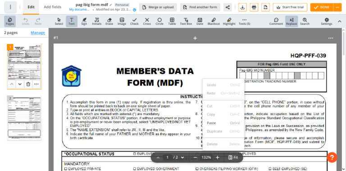Delete page 1 with trash icon
This screenshot has height=171, width=346.
pos(28,84)
